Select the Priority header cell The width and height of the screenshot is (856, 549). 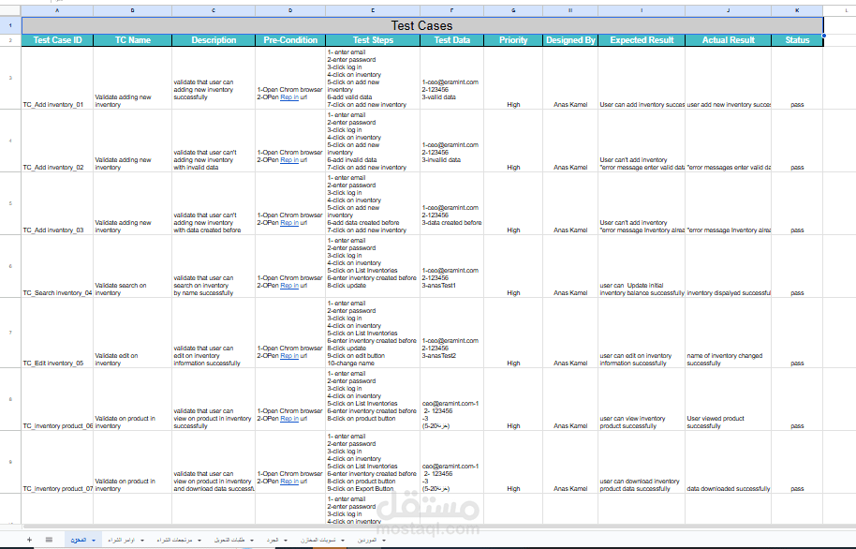tap(513, 40)
